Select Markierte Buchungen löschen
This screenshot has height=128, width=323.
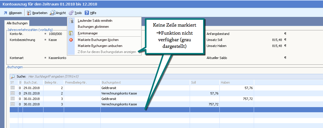pyautogui.click(x=98, y=40)
